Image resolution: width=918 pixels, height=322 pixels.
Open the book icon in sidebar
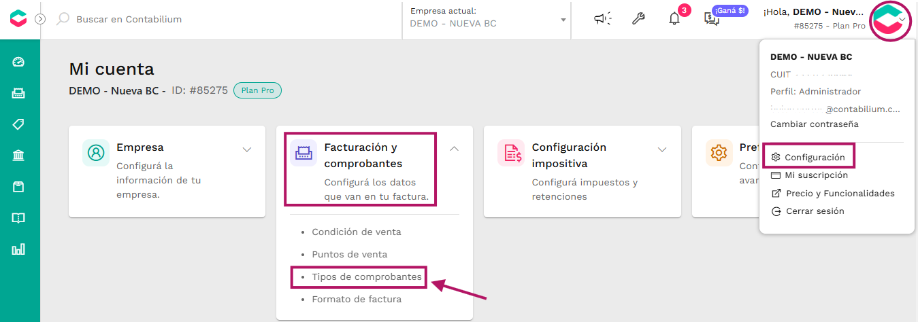click(18, 218)
